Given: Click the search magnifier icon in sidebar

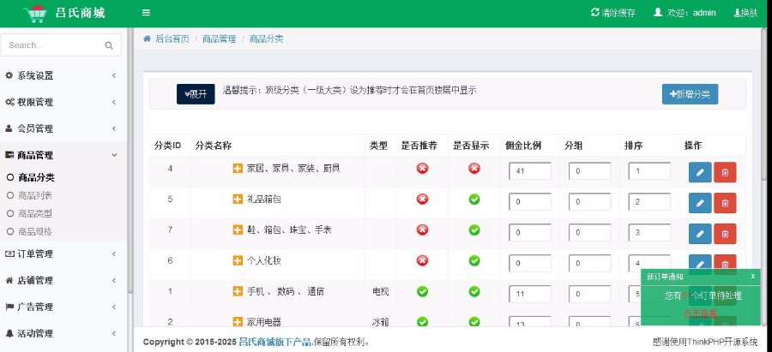Looking at the screenshot, I should click(109, 45).
